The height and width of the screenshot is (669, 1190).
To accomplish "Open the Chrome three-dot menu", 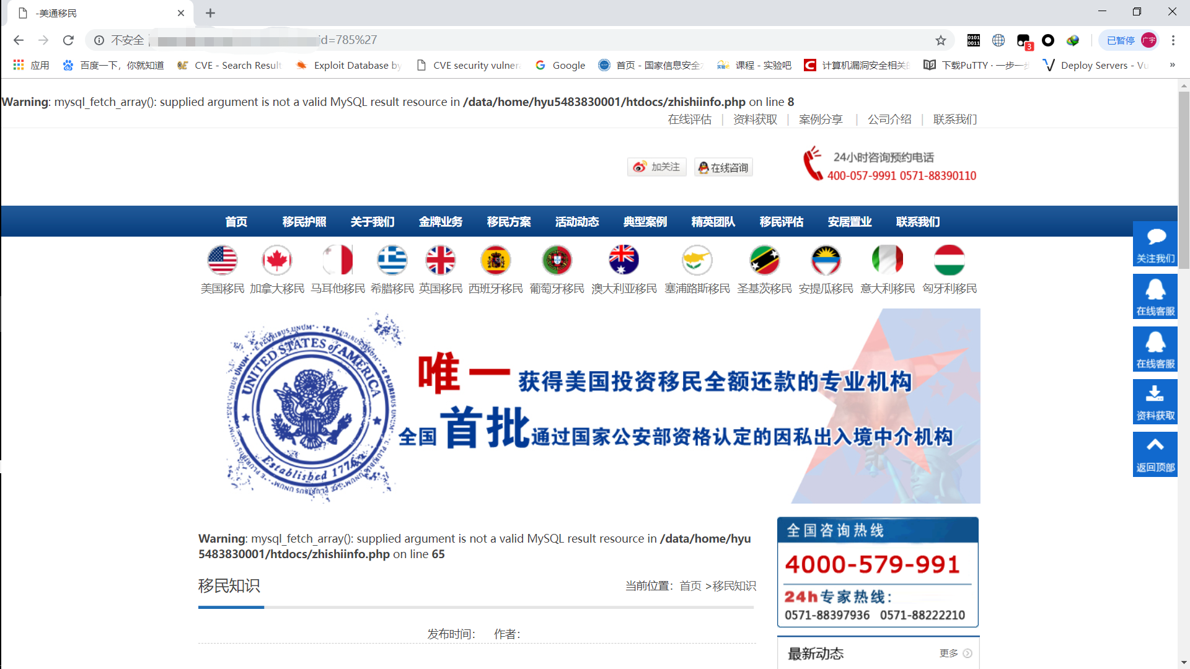I will click(1173, 40).
